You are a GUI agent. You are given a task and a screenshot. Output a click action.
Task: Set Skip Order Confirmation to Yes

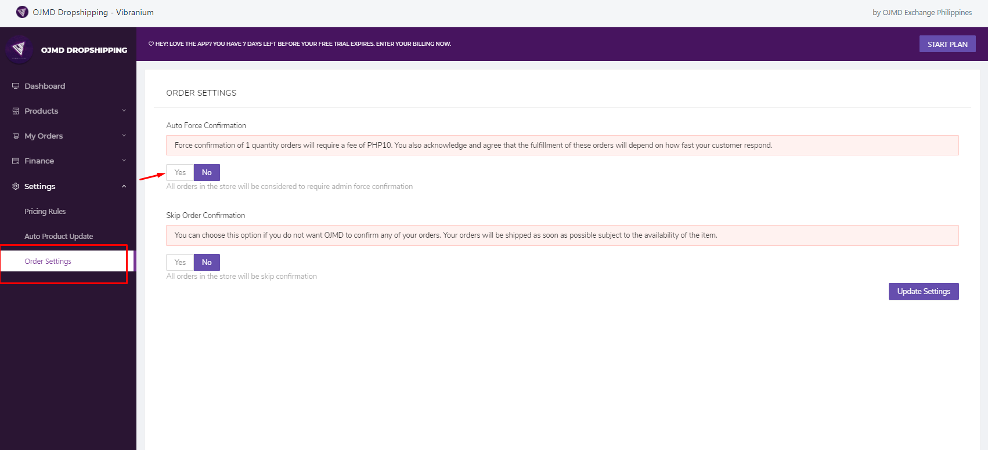(180, 263)
